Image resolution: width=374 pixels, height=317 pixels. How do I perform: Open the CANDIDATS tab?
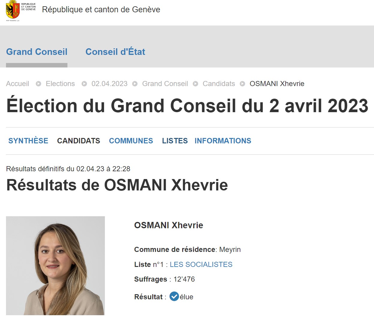point(79,141)
